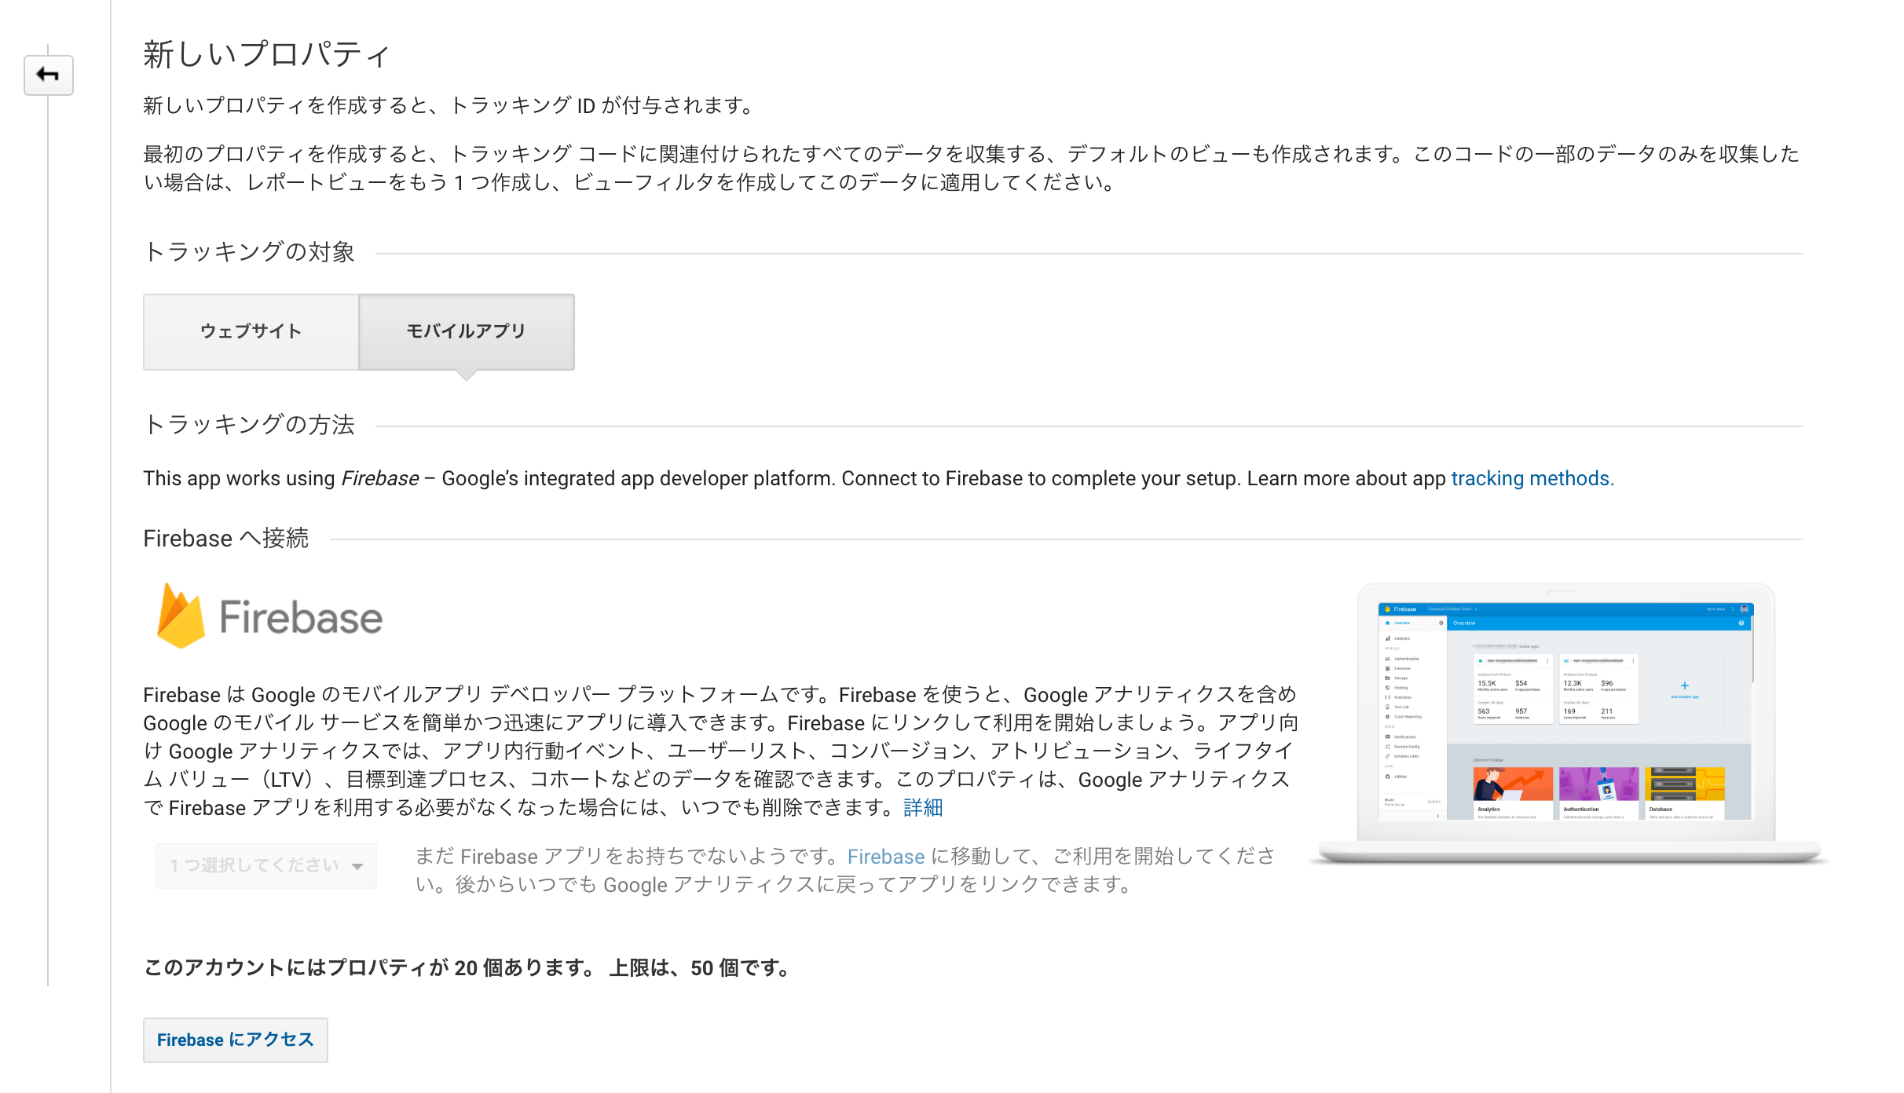Click the 詳細 link
The image size is (1904, 1093).
(x=923, y=807)
